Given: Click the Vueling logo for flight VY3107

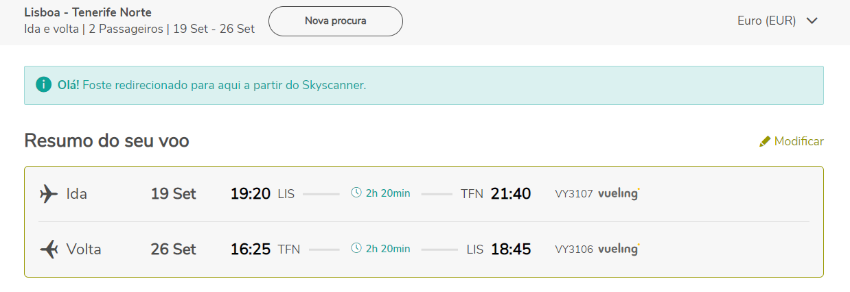Looking at the screenshot, I should click(x=619, y=194).
